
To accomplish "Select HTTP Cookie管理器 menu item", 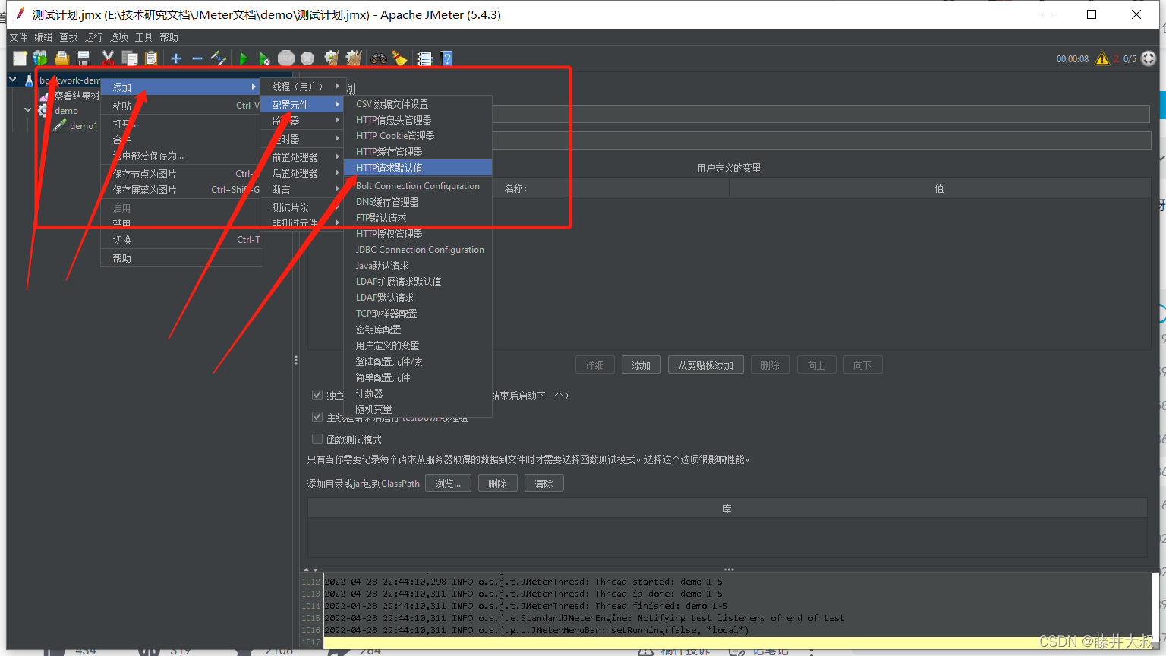I will click(x=418, y=136).
